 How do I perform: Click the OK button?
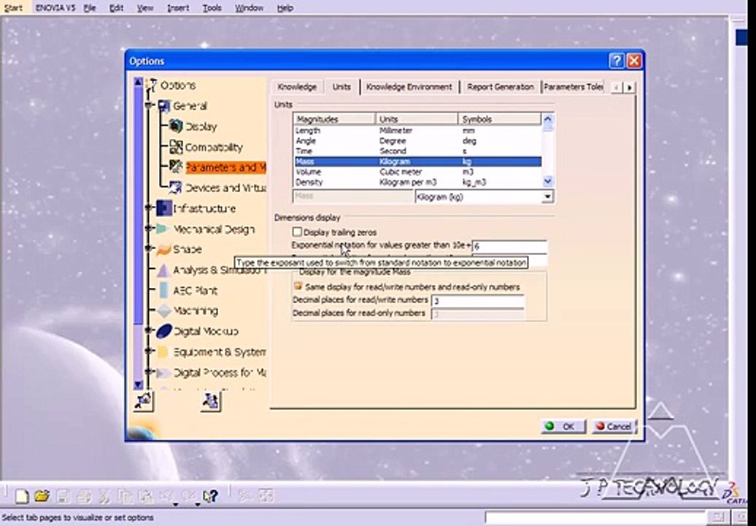[563, 427]
